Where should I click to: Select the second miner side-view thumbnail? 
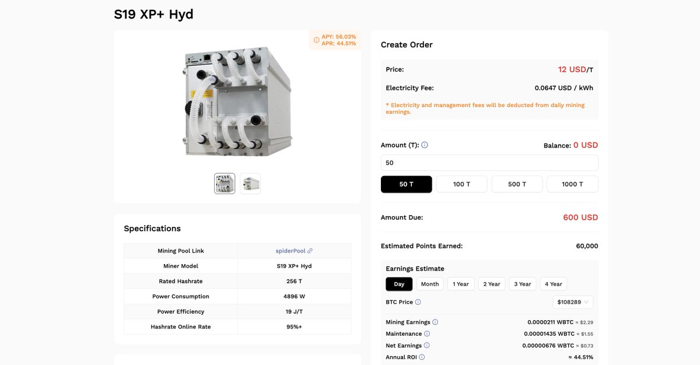pyautogui.click(x=250, y=183)
